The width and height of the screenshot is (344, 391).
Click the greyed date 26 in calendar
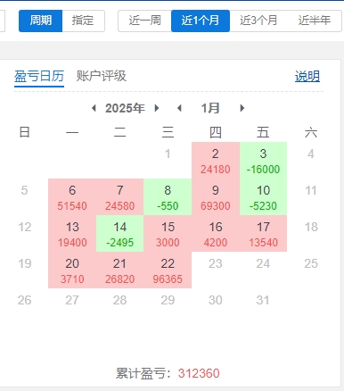(24, 300)
